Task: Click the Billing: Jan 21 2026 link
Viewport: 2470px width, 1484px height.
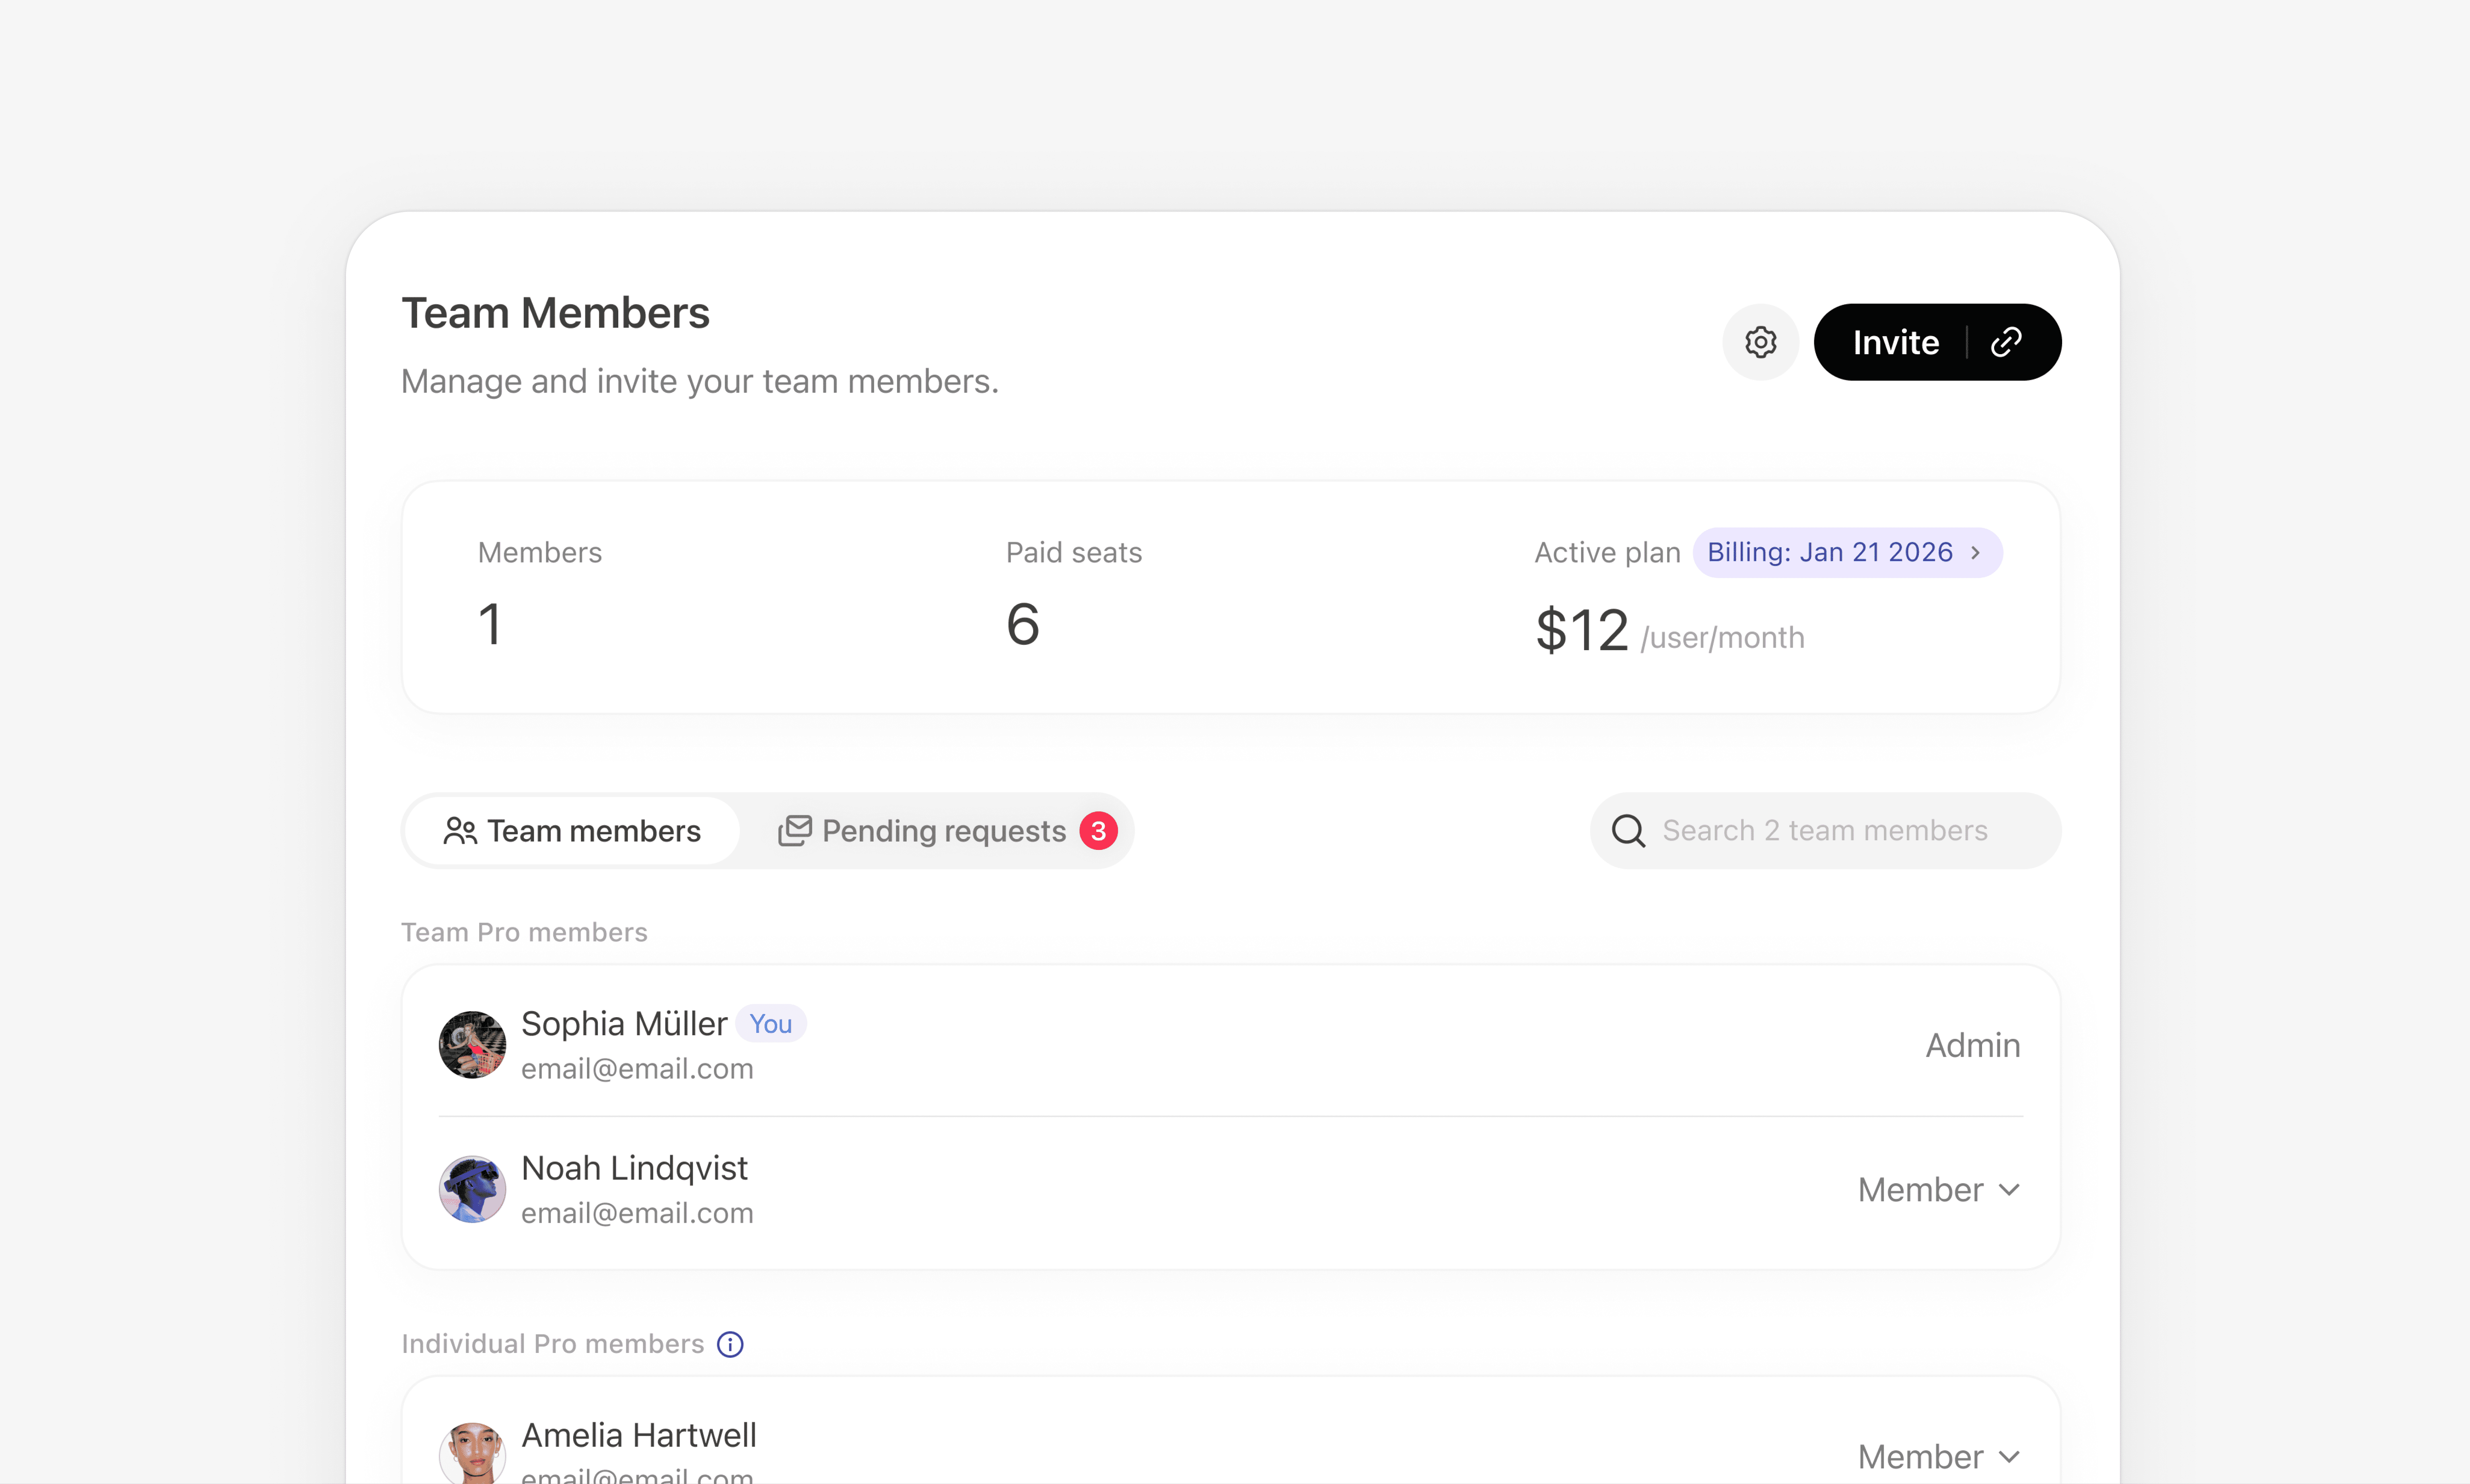Action: tap(1830, 553)
